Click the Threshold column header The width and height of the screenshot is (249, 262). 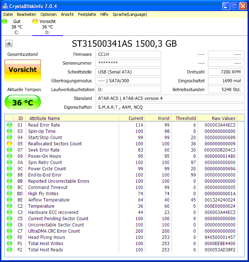[185, 118]
